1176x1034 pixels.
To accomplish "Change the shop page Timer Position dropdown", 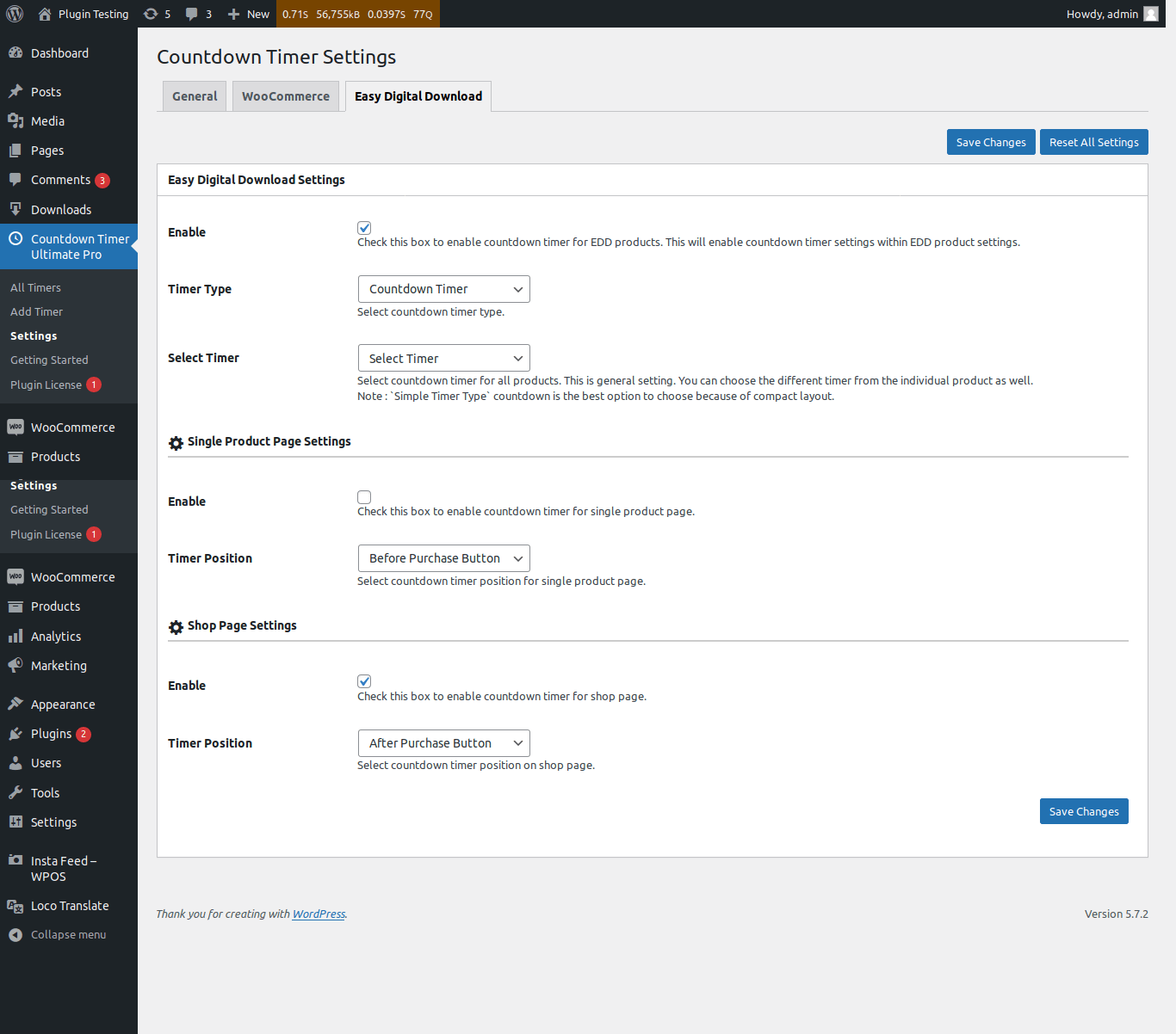I will coord(443,742).
